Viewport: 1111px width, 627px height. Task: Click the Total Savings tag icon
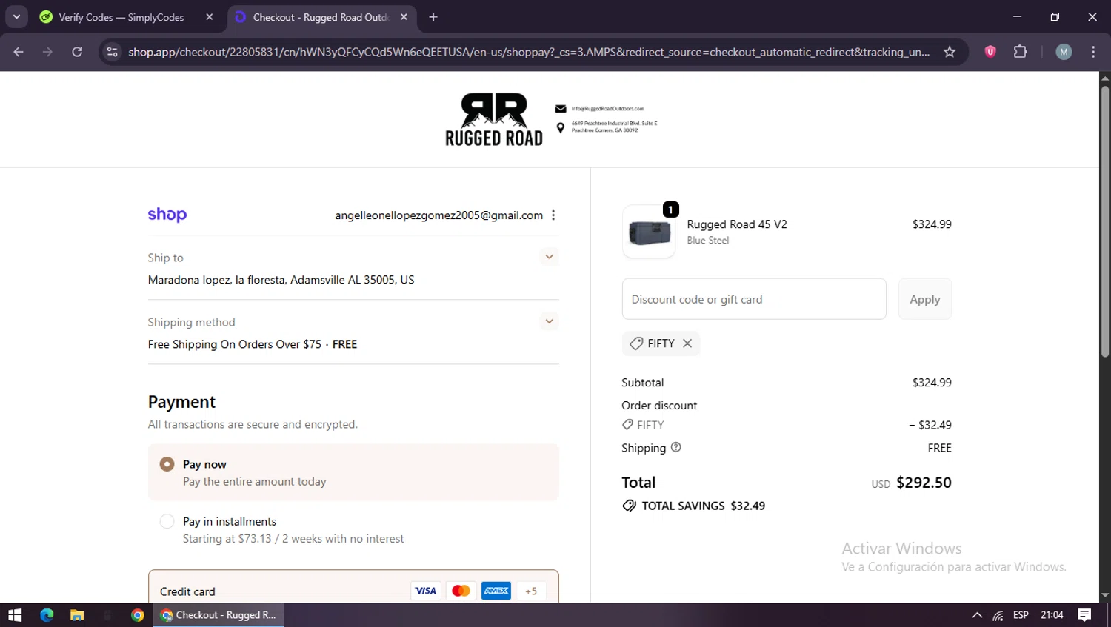pyautogui.click(x=629, y=506)
